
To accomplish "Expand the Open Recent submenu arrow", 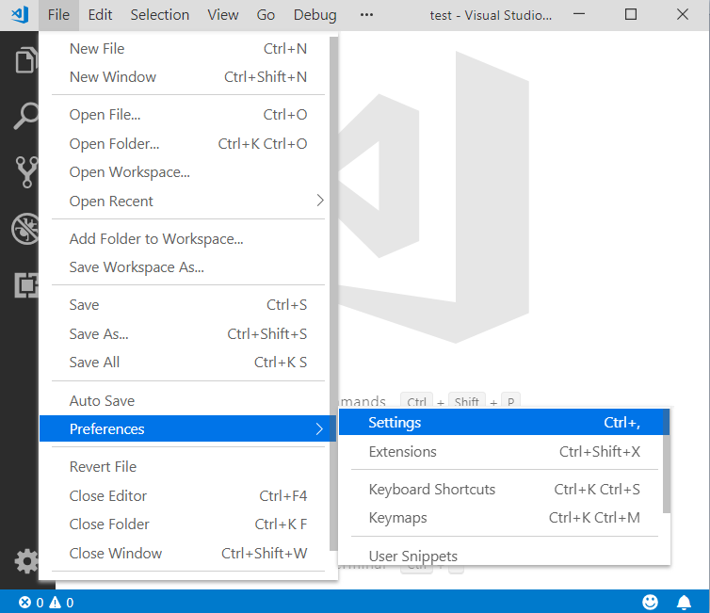I will (x=319, y=201).
